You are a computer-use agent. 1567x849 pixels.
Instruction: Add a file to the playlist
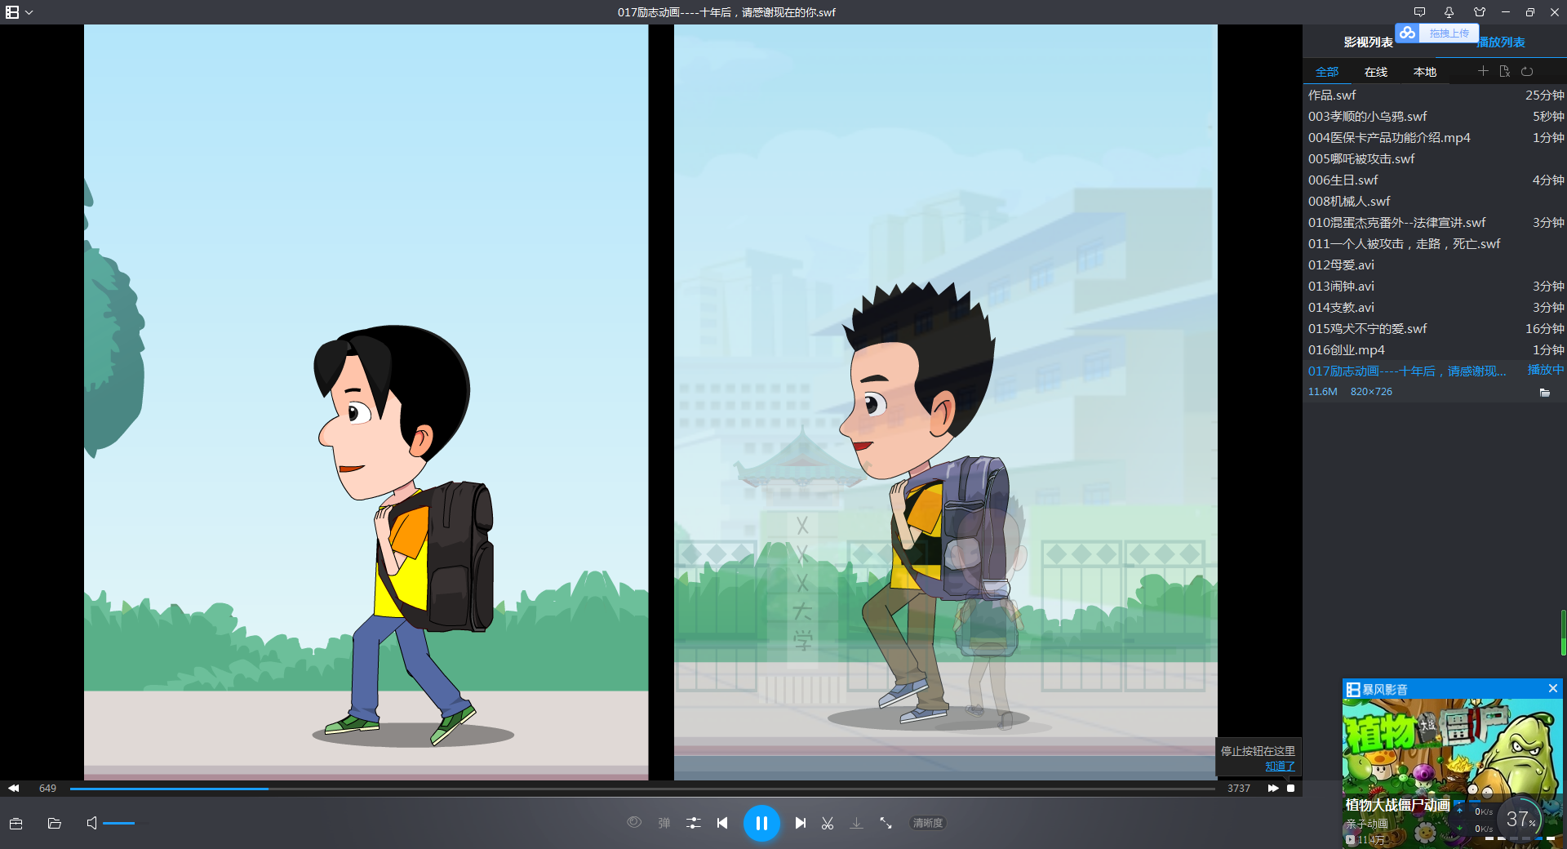coord(1483,71)
